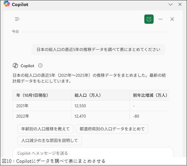Select the 2022年 table cell
This screenshot has width=187, height=166.
coord(23,116)
